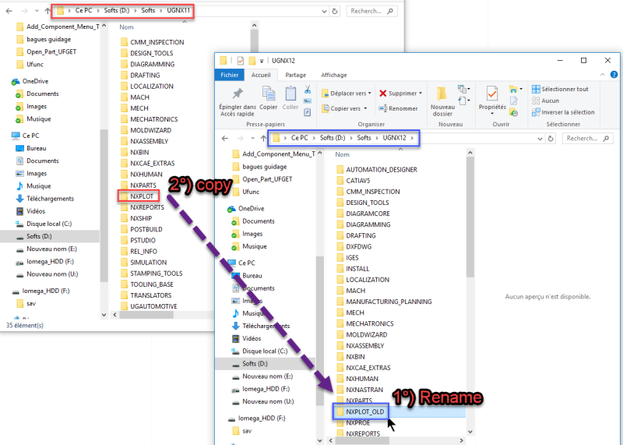
Task: Click the Edit icon in Ouvrir group
Action: coord(514,101)
